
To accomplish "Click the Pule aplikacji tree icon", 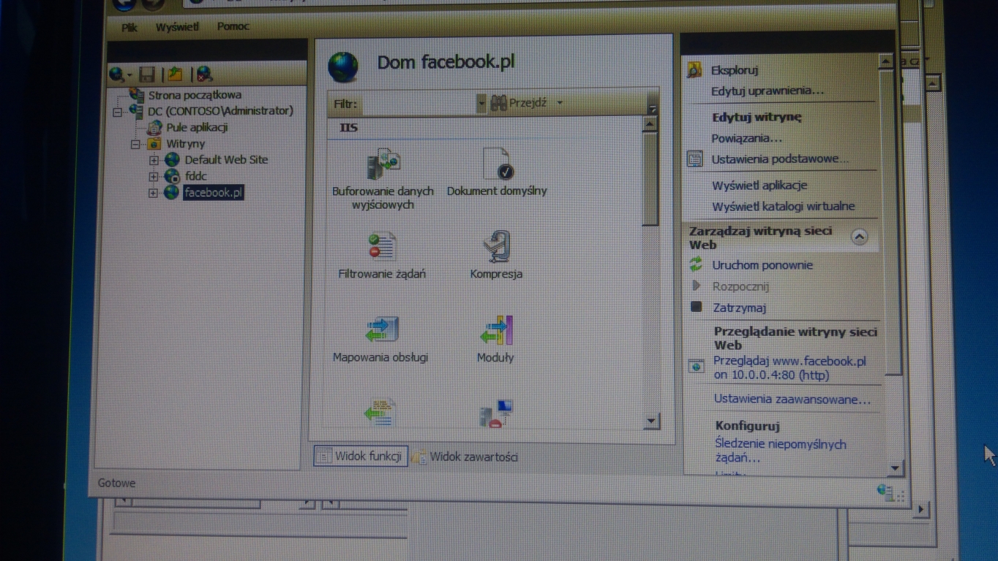I will (x=154, y=127).
